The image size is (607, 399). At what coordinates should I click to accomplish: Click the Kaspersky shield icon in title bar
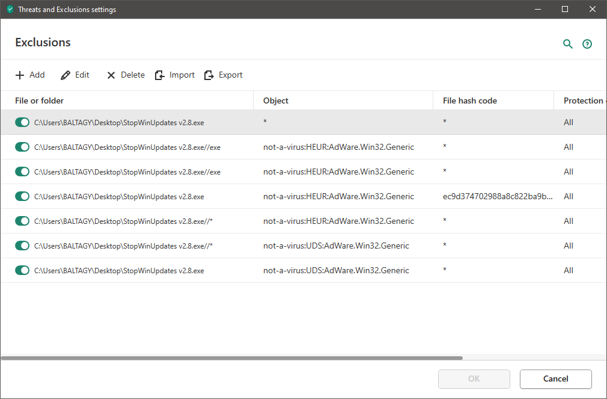tap(10, 9)
